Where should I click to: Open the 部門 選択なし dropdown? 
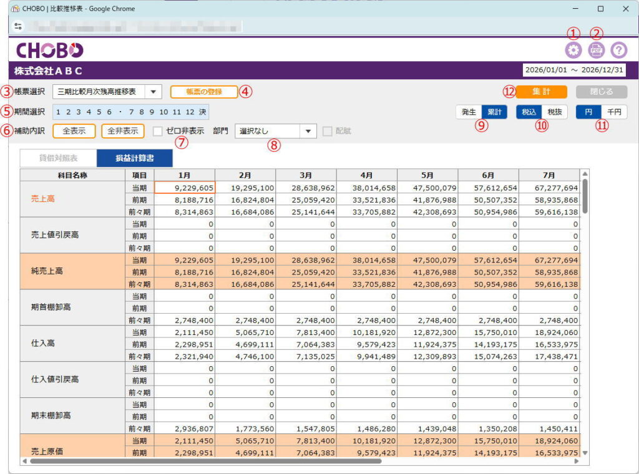click(276, 131)
